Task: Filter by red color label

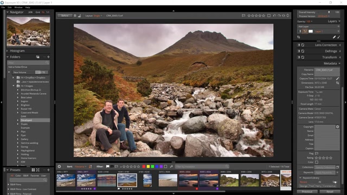Action: [x=144, y=166]
